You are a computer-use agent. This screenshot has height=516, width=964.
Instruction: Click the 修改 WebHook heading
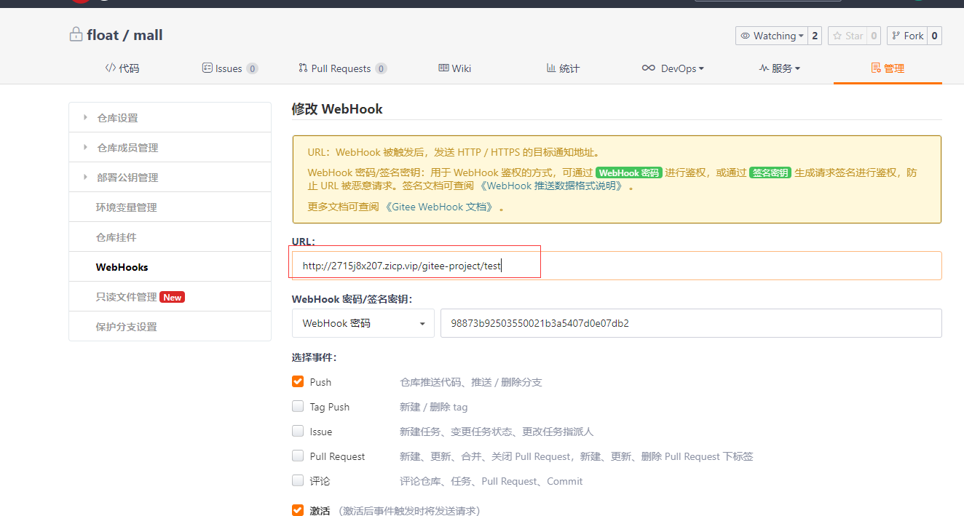(x=337, y=109)
